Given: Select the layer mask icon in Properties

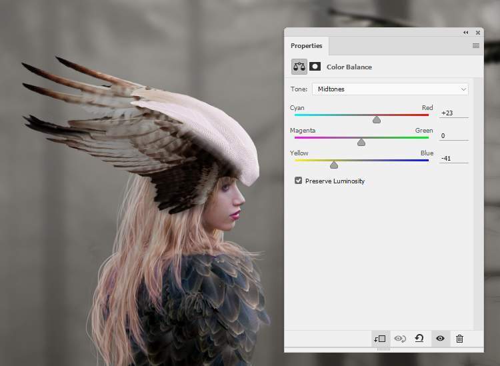Looking at the screenshot, I should click(315, 66).
